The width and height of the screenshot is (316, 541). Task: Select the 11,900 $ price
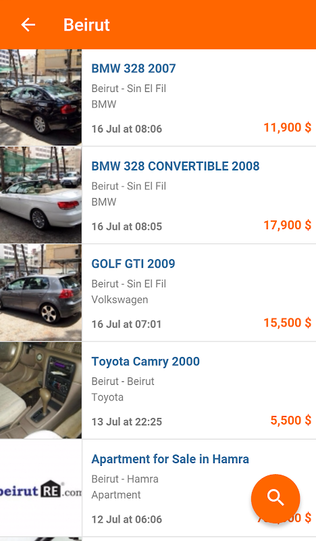pyautogui.click(x=288, y=127)
